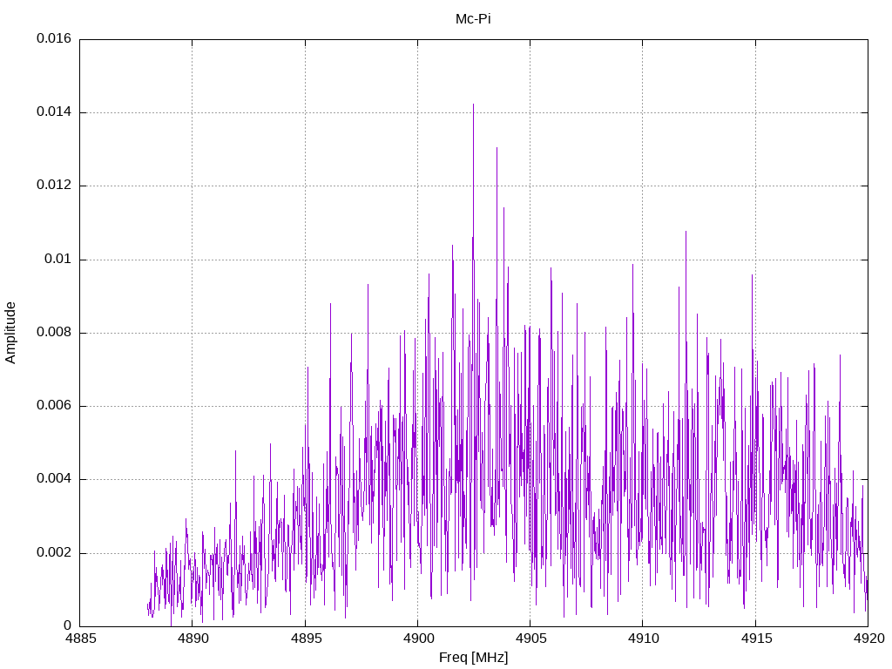Click the x-axis tick label 4910

coord(644,639)
